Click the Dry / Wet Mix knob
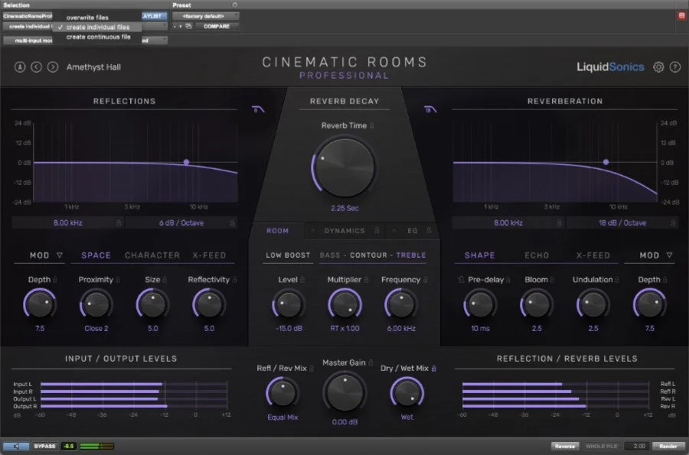This screenshot has height=455, width=689. click(x=407, y=393)
